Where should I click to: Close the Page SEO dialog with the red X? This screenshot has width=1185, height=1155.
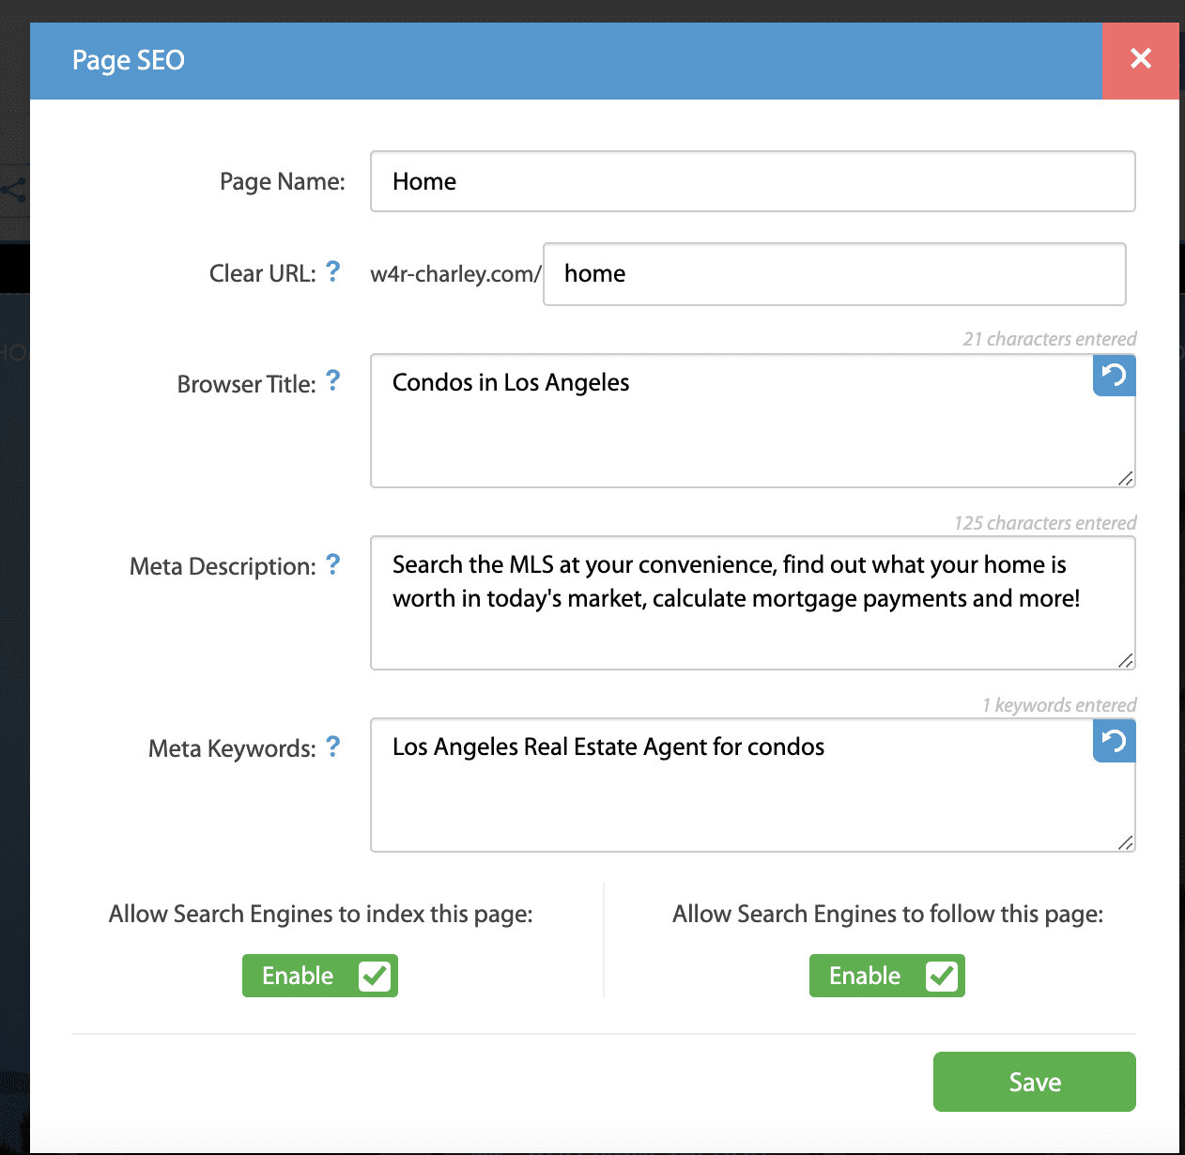point(1140,59)
